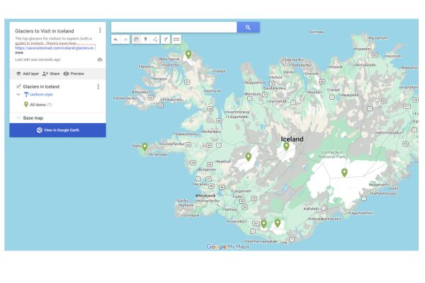Click the Uniform style paint roller icon
This screenshot has width=425, height=283.
[x=26, y=95]
